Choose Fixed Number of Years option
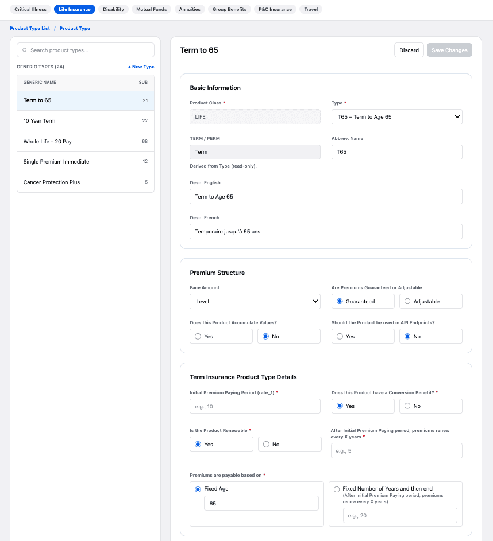This screenshot has width=493, height=541. click(337, 489)
